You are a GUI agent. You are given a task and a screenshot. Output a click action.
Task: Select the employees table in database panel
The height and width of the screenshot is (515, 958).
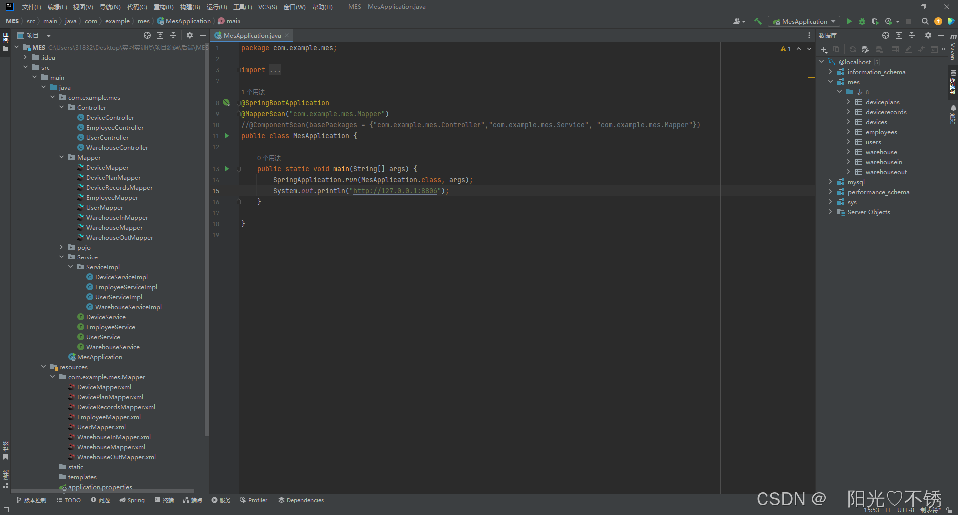(x=882, y=132)
